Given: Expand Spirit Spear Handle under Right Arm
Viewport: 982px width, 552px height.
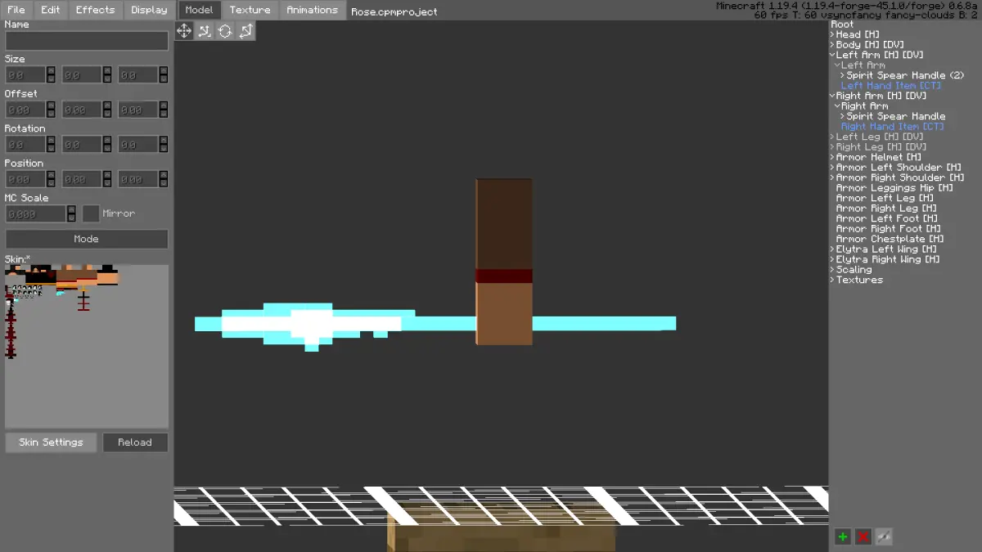Looking at the screenshot, I should point(843,116).
